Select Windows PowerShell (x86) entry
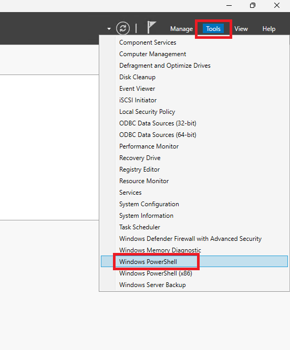290x350 pixels. (x=156, y=273)
